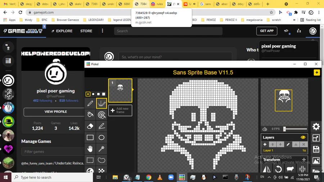Expand the bookmarks overflow chevron

tap(294, 20)
